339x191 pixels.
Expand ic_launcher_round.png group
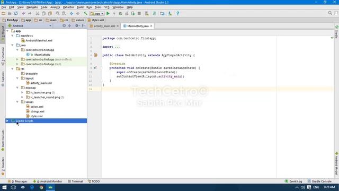(x=22, y=97)
